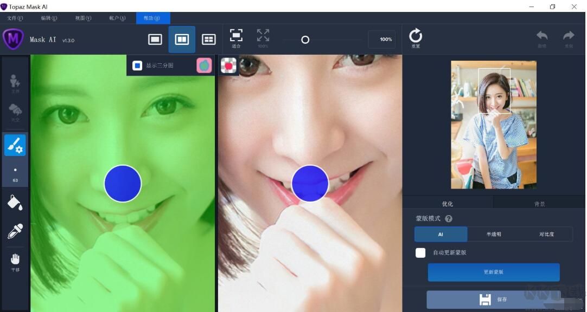
Task: Click the white viewport box in navigator
Action: [494, 91]
